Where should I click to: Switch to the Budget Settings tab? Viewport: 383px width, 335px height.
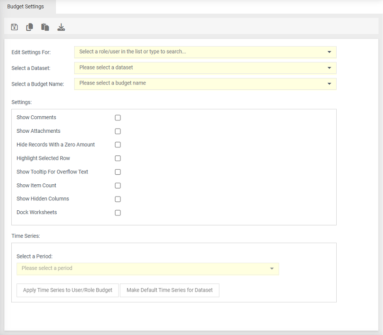tap(26, 7)
